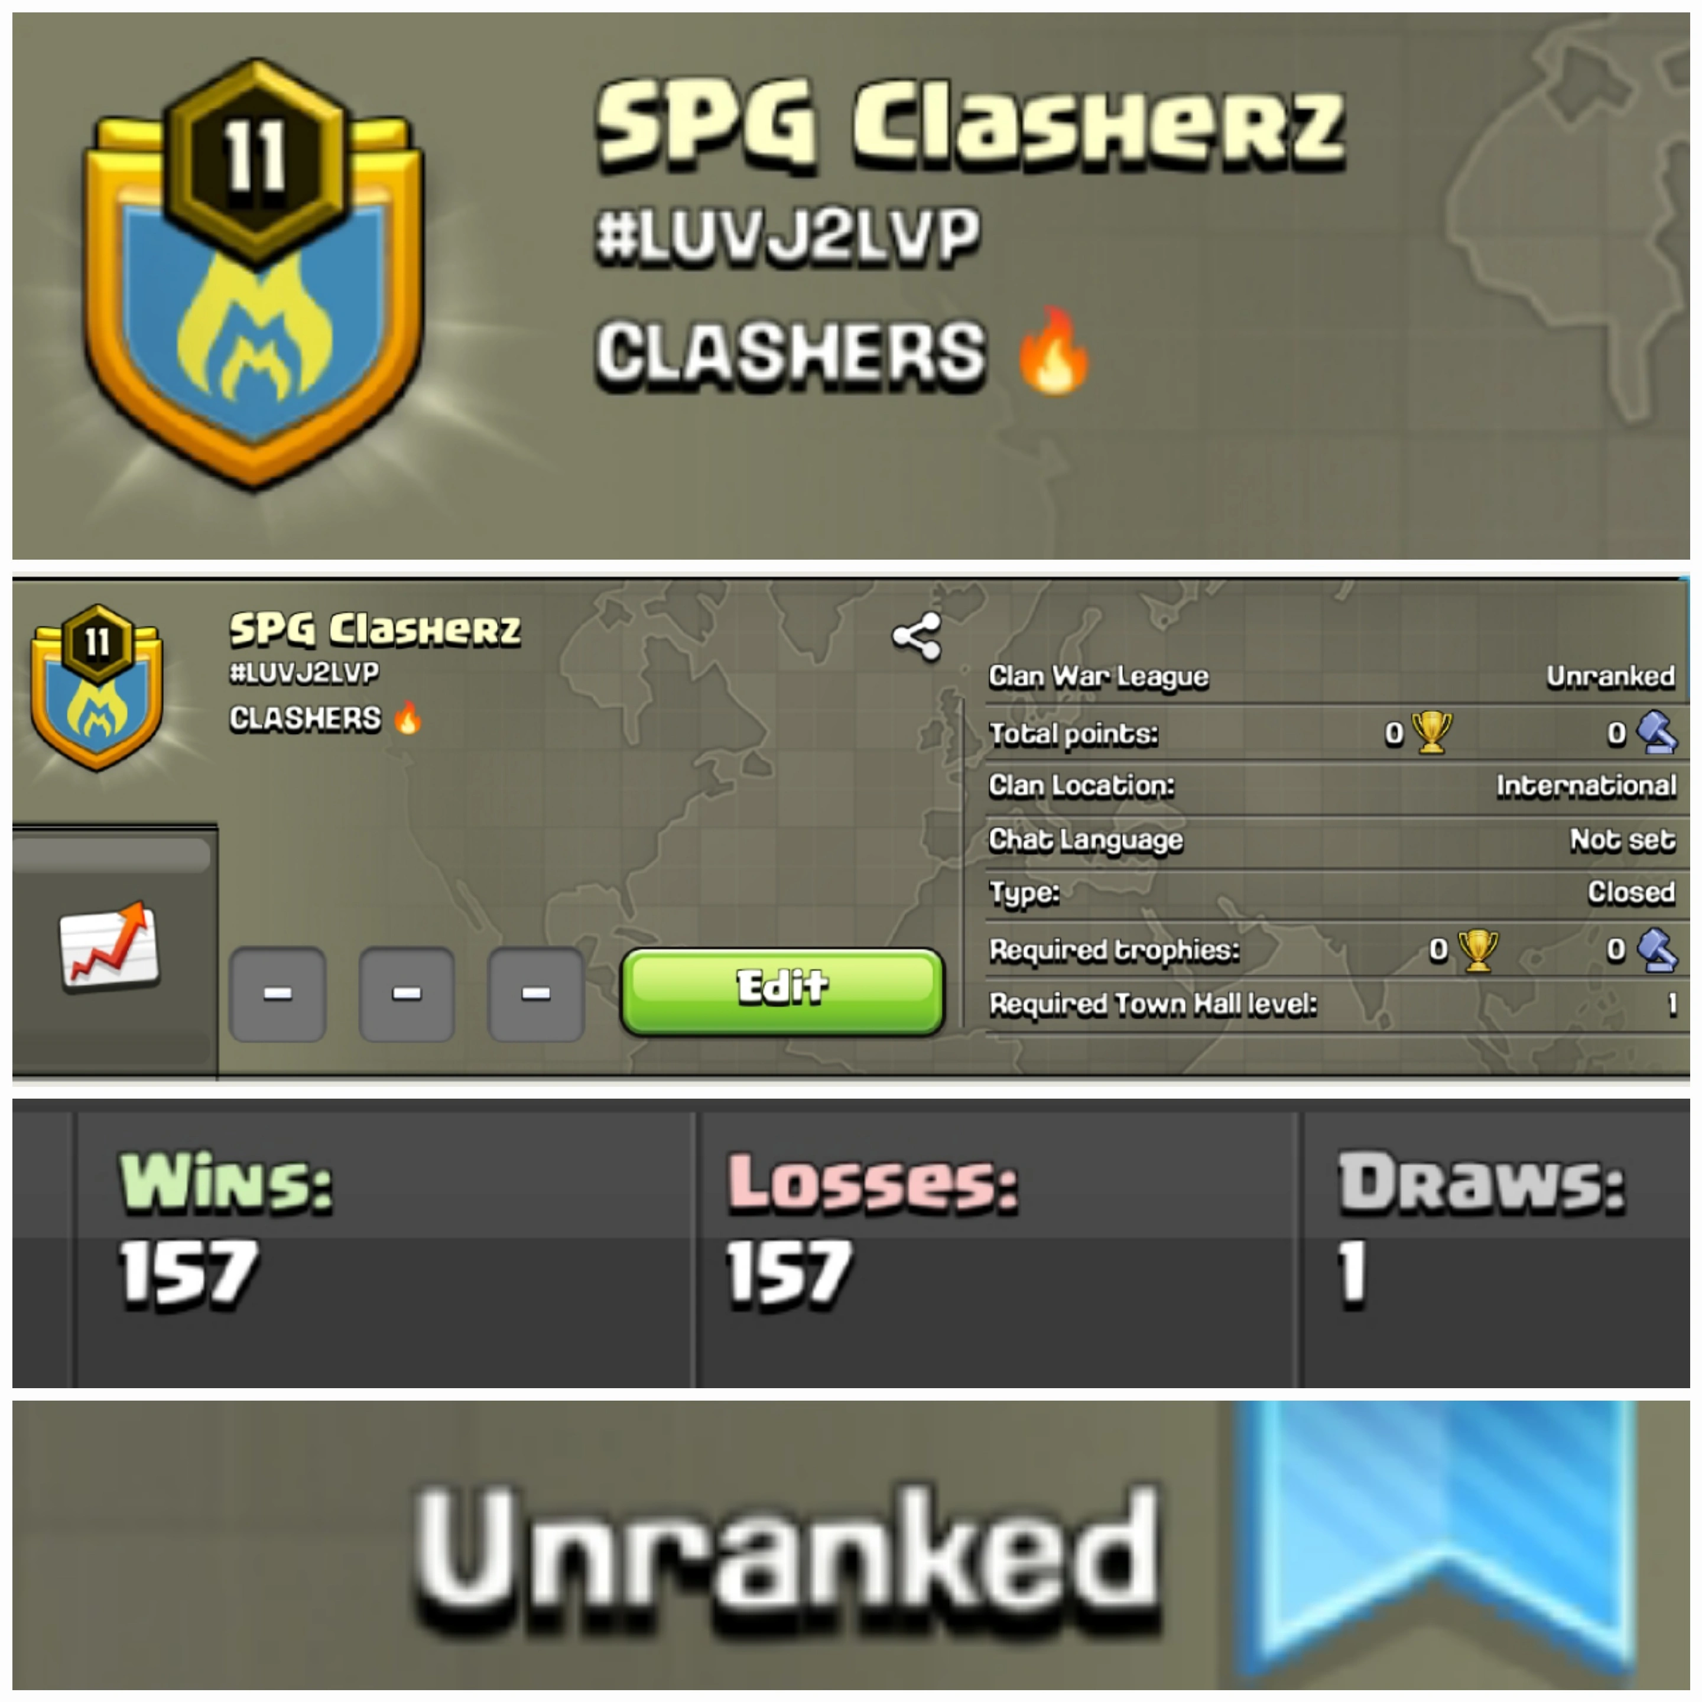The image size is (1702, 1702).
Task: Tap the Clan War League Unranked row
Action: tap(1331, 677)
